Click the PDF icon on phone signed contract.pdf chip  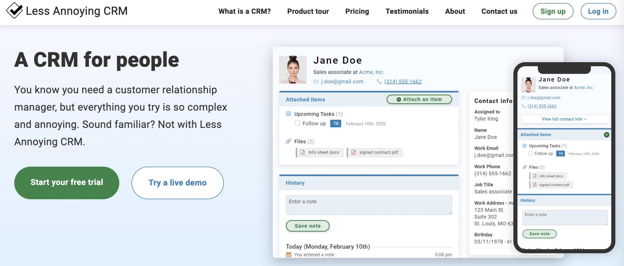point(535,185)
